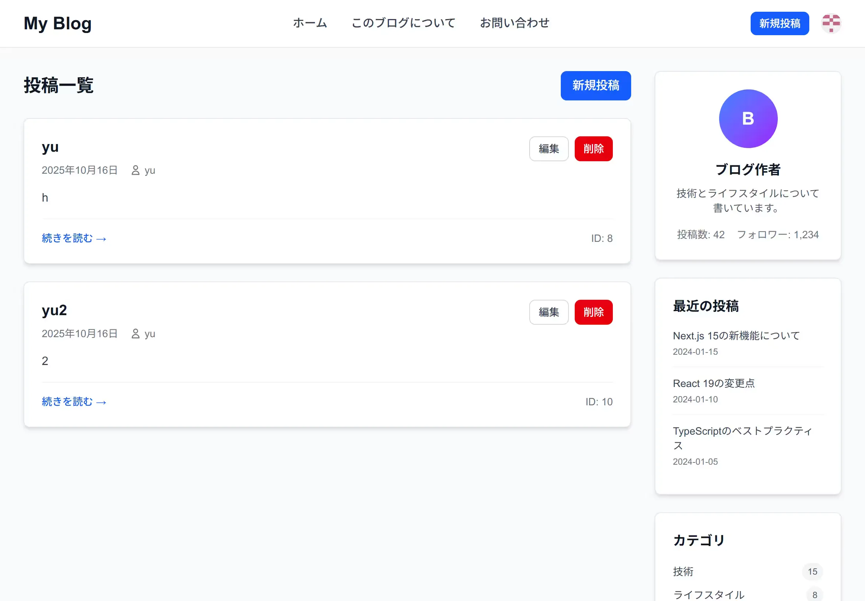Select ホーム in the navigation
The width and height of the screenshot is (865, 601).
point(310,23)
